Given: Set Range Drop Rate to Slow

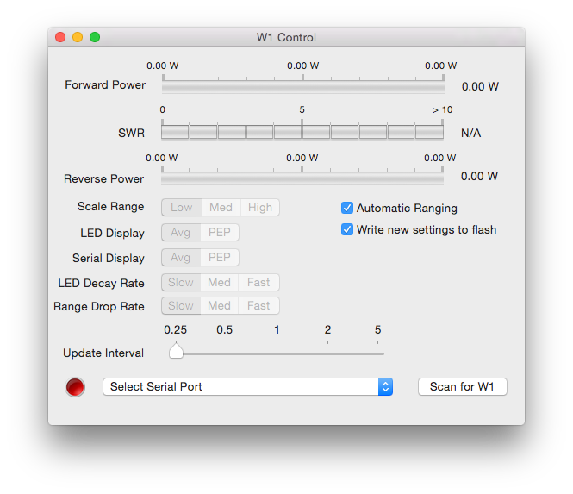Looking at the screenshot, I should click(x=181, y=305).
